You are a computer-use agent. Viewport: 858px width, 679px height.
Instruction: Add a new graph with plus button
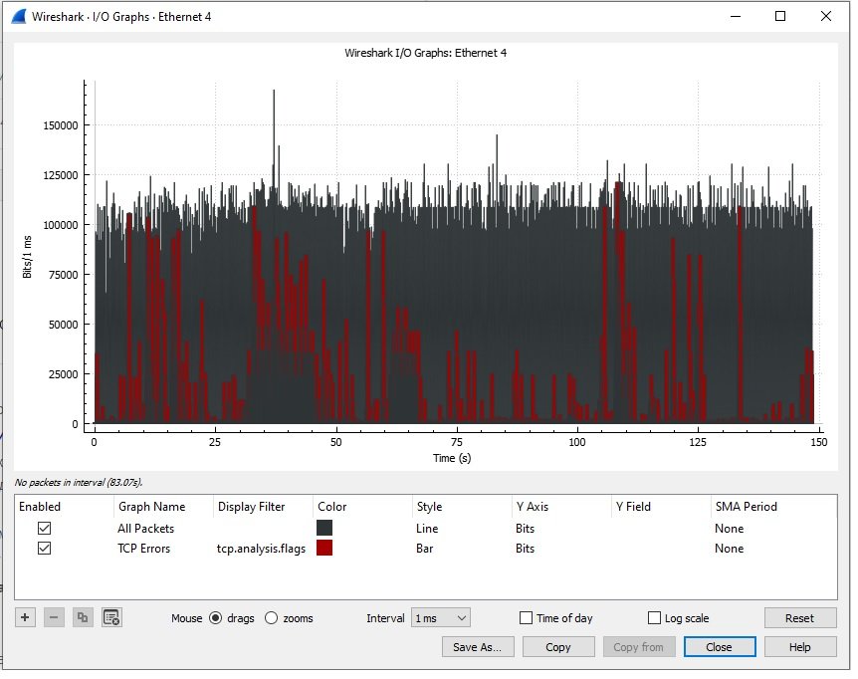[x=26, y=618]
